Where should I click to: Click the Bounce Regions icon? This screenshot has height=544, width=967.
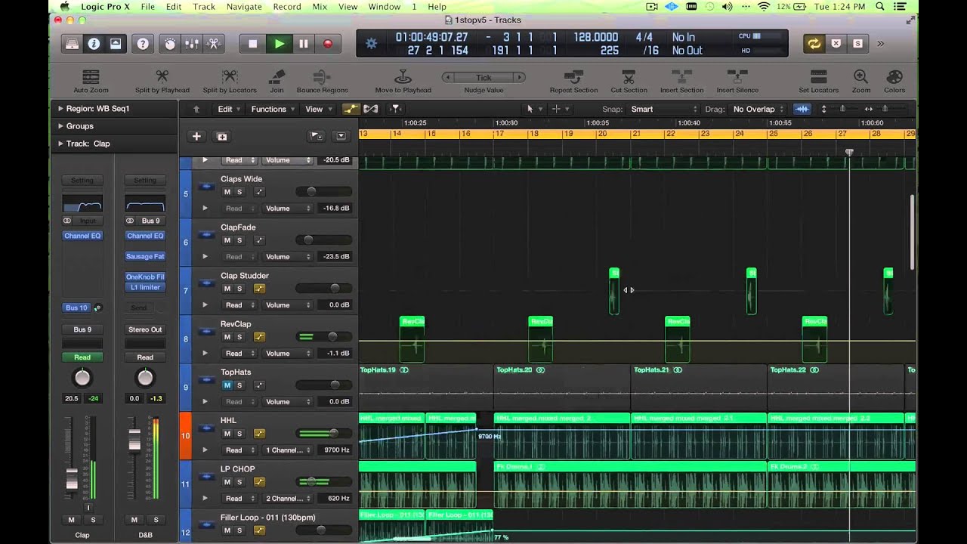tap(322, 76)
